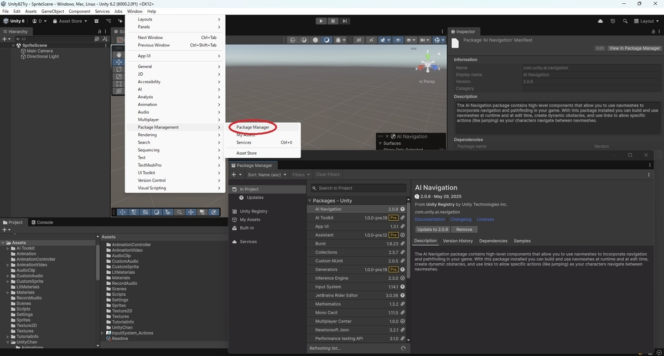Toggle the Inspector panel lock icon
The width and height of the screenshot is (664, 356).
652,31
